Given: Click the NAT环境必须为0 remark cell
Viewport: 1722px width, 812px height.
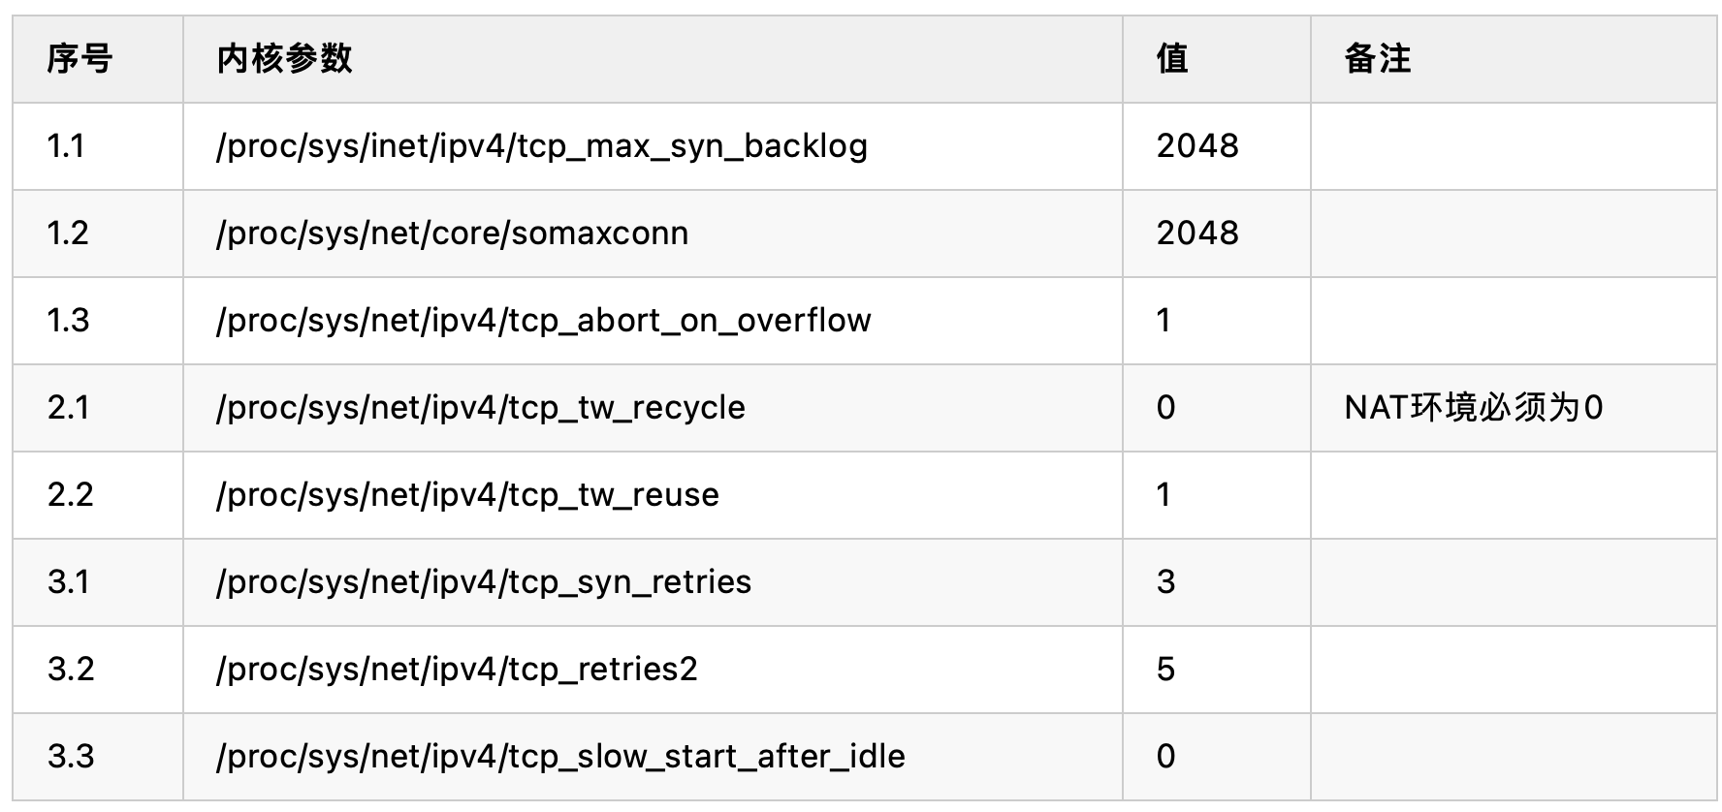Looking at the screenshot, I should coord(1514,408).
